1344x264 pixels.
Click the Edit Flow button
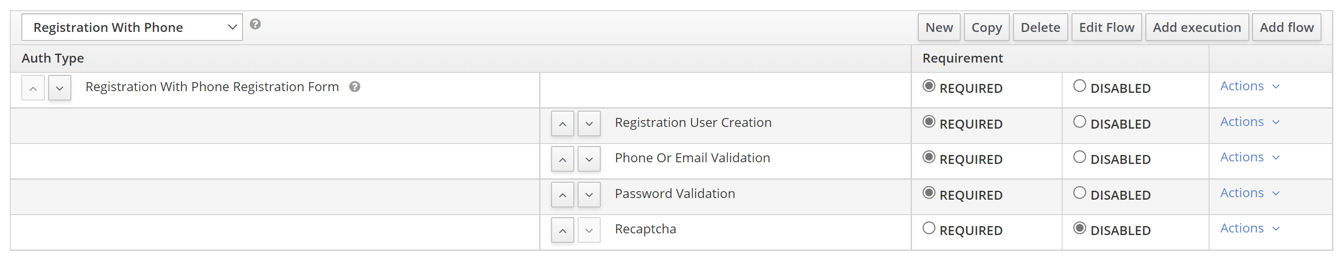point(1106,28)
